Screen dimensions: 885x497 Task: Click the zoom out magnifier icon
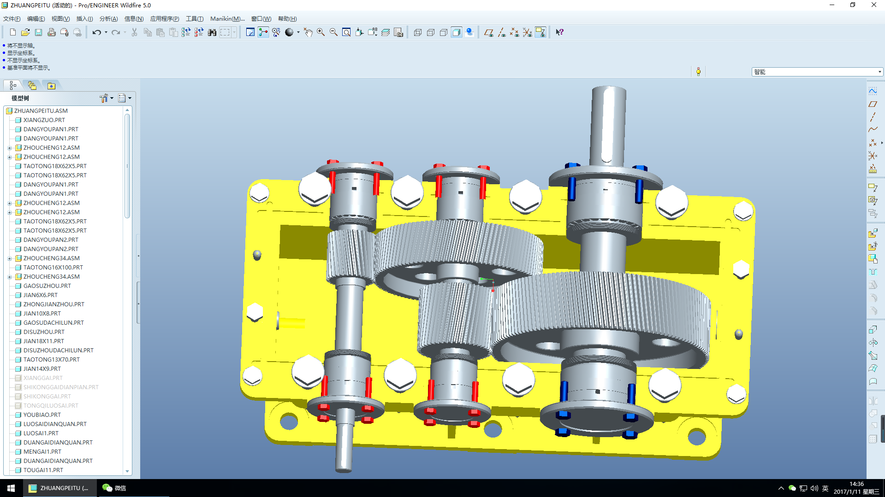tap(333, 32)
